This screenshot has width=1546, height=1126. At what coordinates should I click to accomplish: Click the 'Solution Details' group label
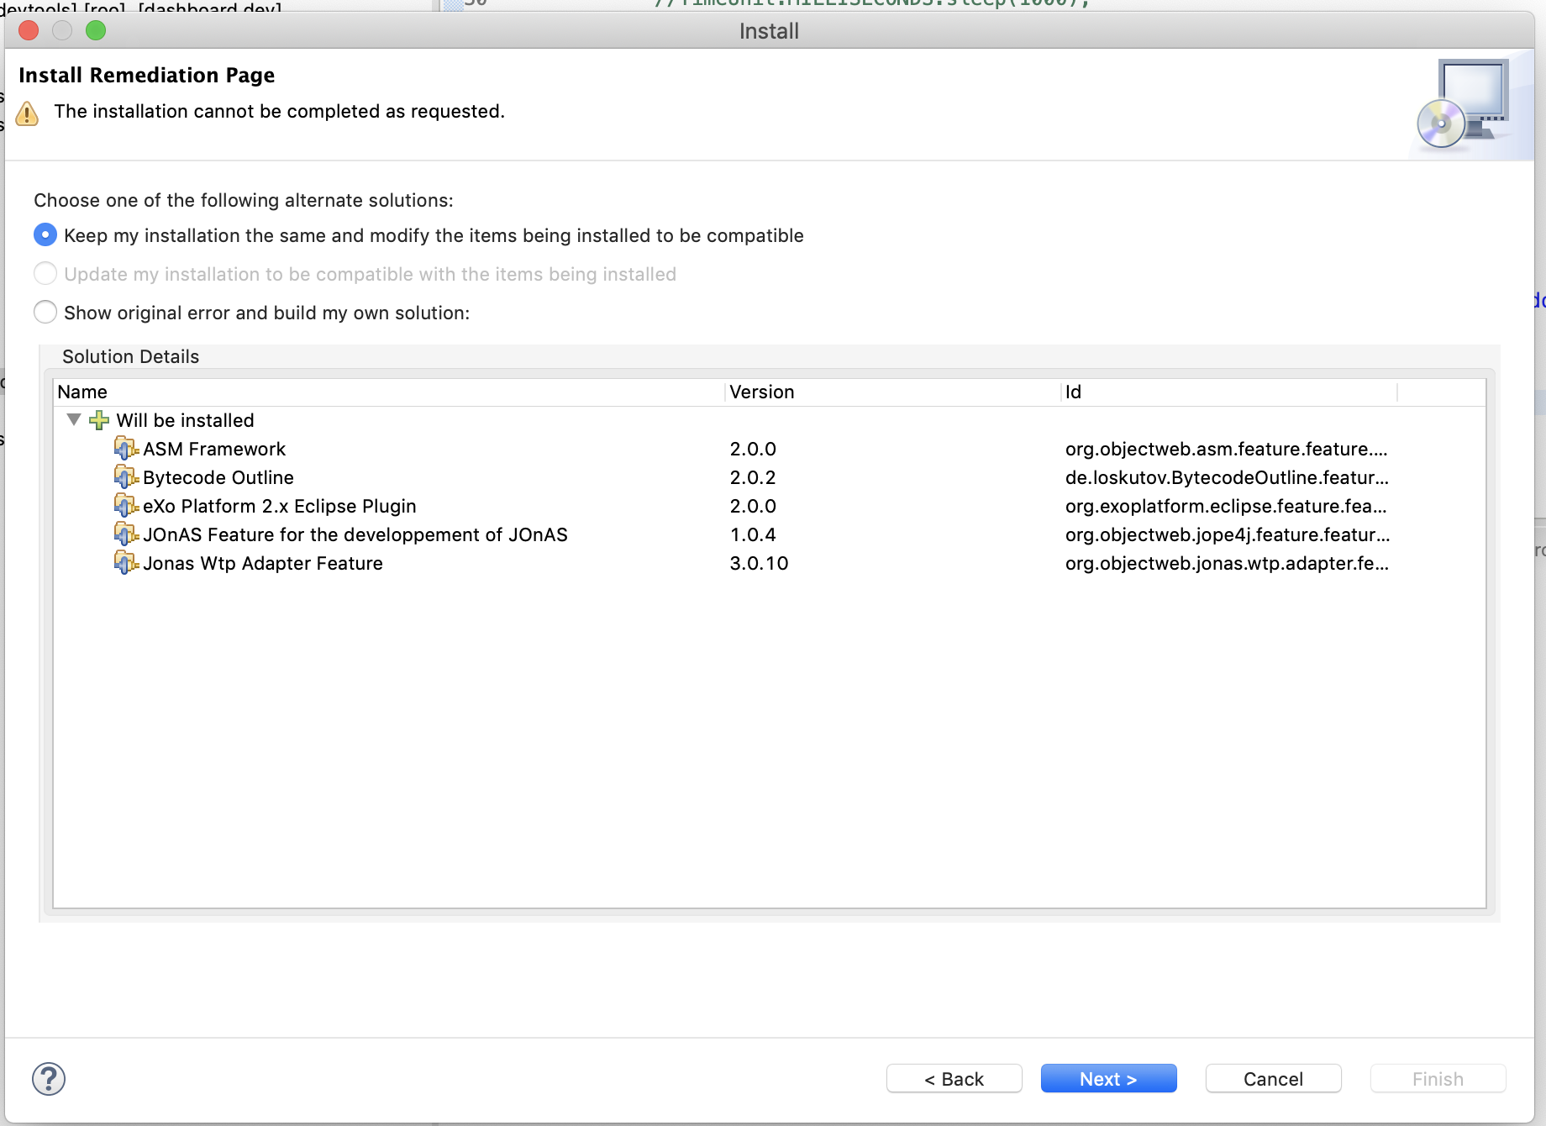pos(130,356)
